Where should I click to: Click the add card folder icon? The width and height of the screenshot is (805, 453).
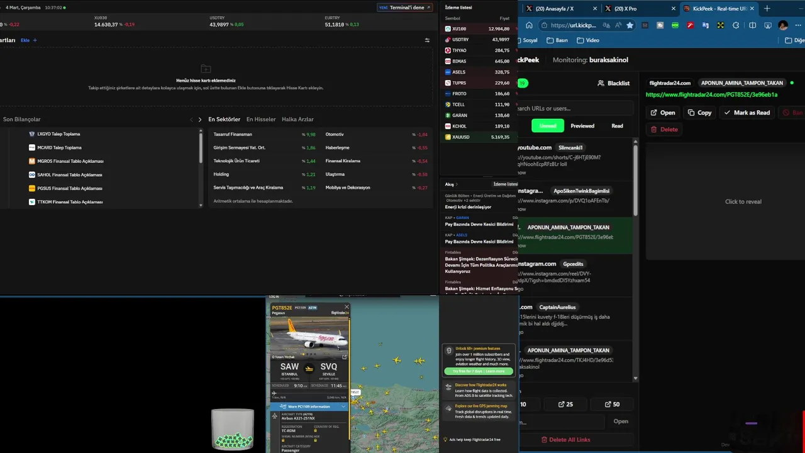[206, 69]
